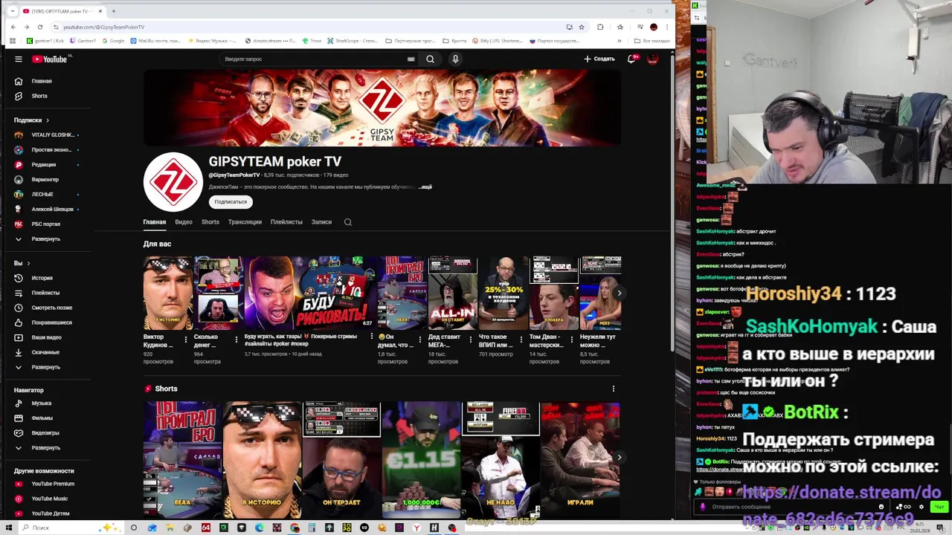Reload the page in Chrome
Image resolution: width=952 pixels, height=535 pixels.
40,27
